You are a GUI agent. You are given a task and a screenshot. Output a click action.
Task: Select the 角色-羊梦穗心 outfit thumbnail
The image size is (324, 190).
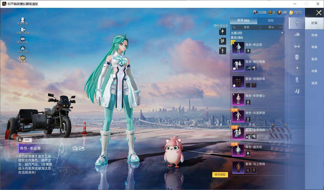point(238,99)
